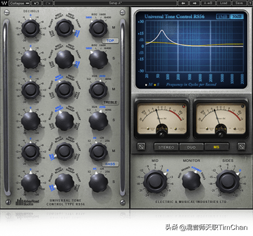Click the undo arrow in the toolbar
The width and height of the screenshot is (253, 236).
point(36,3)
